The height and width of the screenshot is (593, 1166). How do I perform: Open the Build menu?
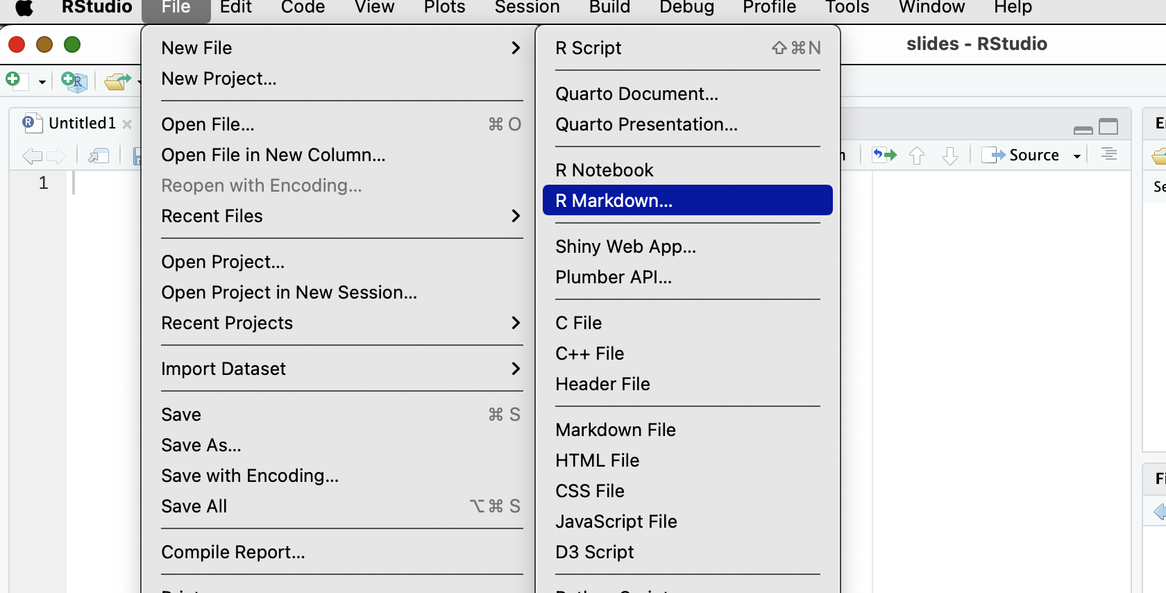click(x=609, y=7)
